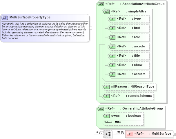
Task: Select the MultiSurfacePropertyType title
Action: click(x=30, y=17)
